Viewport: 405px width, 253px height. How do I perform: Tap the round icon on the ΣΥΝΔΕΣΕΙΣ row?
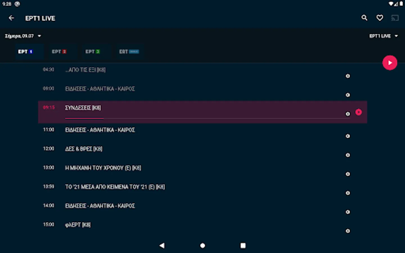[x=348, y=114]
